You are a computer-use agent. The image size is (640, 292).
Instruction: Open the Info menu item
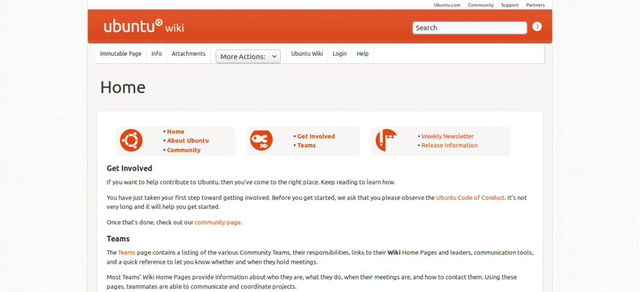[157, 54]
